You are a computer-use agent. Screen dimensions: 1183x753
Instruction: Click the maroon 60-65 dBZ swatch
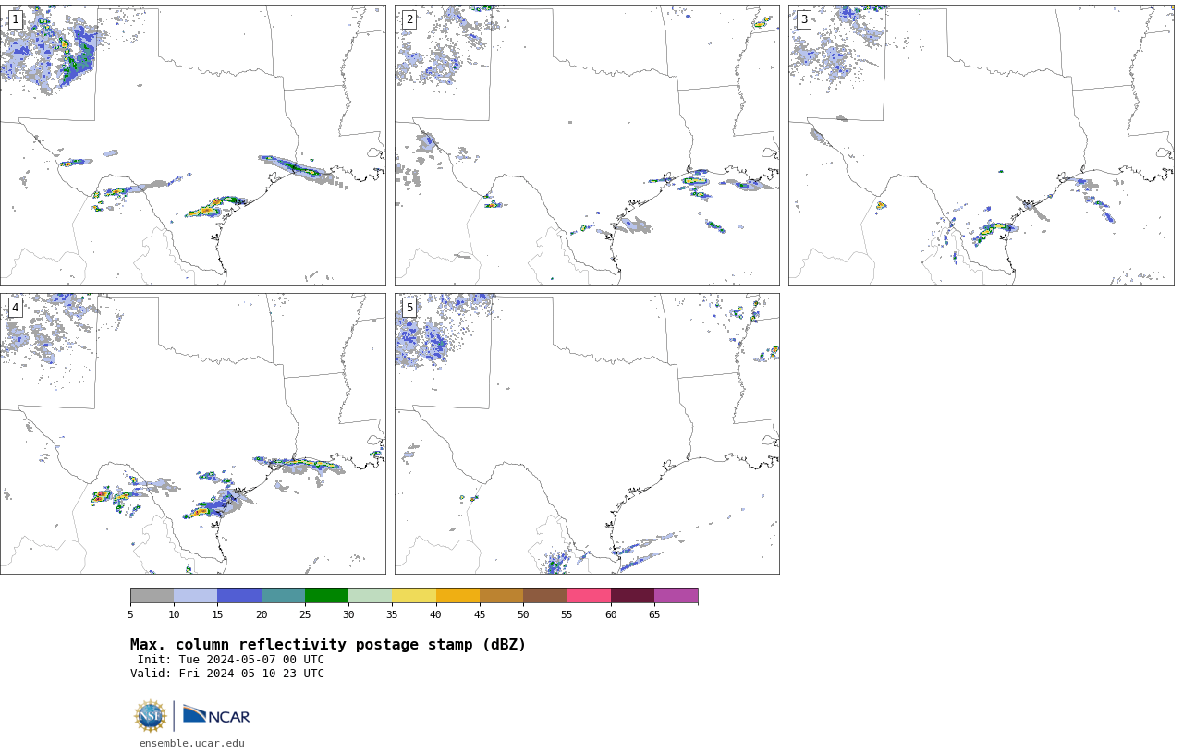coord(632,595)
